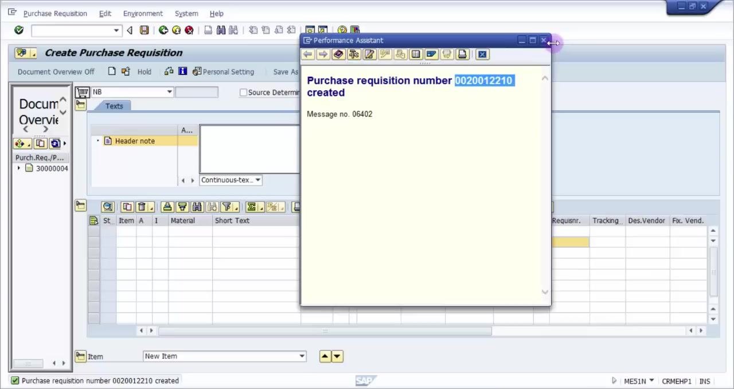Click into the header note text area
The height and width of the screenshot is (389, 734).
click(x=249, y=149)
